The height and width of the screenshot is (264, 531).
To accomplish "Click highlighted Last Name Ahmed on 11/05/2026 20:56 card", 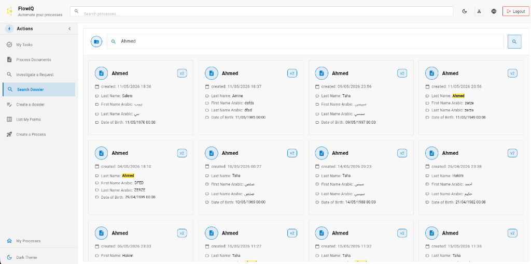I will pos(458,96).
